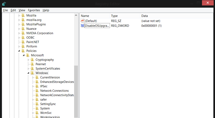Screen dimensions: 215x118
Task: Click the Peernet folder icon
Action: 32,64
